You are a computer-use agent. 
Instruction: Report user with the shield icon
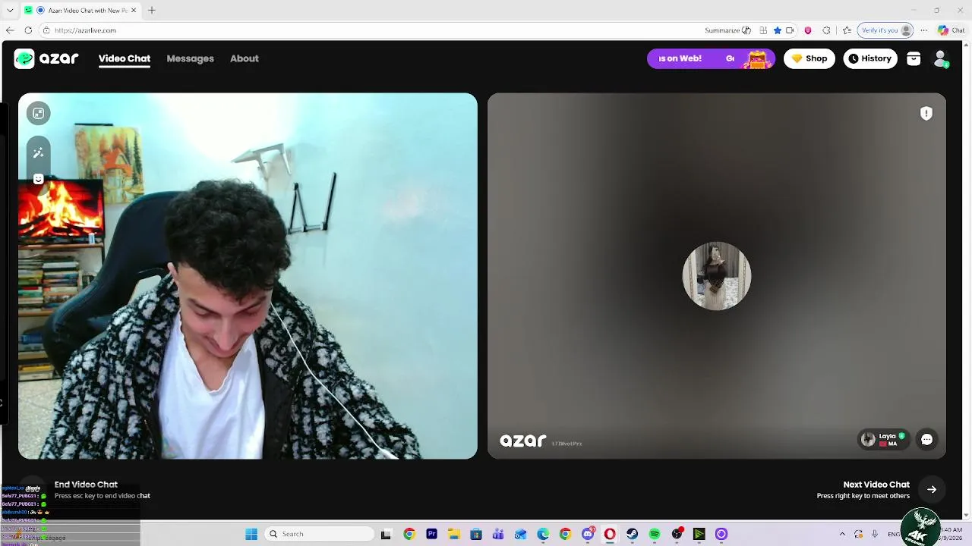926,113
